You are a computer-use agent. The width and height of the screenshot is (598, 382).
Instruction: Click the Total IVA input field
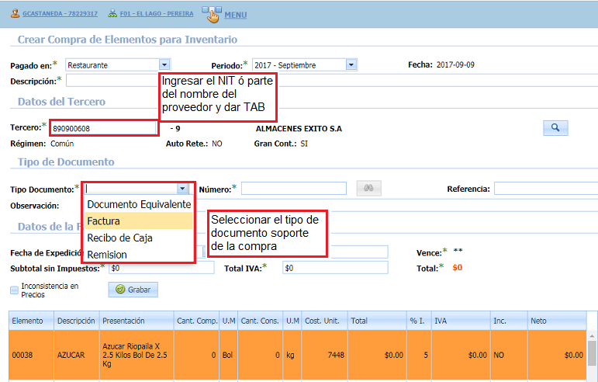(x=335, y=268)
